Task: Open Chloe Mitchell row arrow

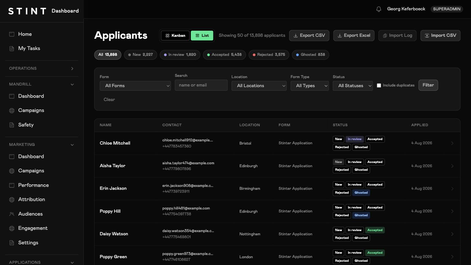Action: (x=452, y=143)
